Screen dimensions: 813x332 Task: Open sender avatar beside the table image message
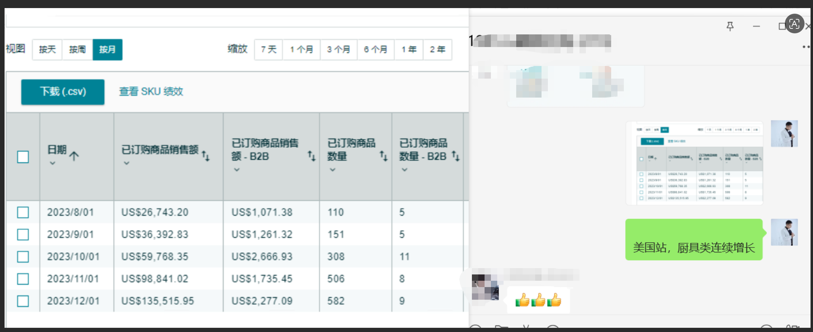coord(784,134)
